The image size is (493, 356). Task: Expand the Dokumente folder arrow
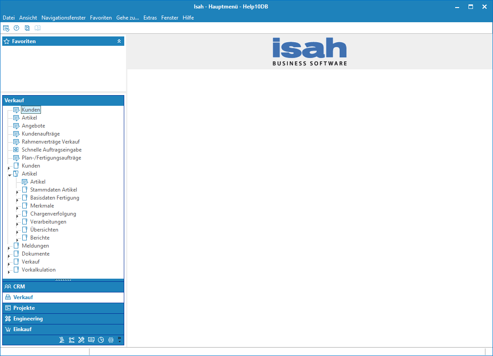[9, 256]
